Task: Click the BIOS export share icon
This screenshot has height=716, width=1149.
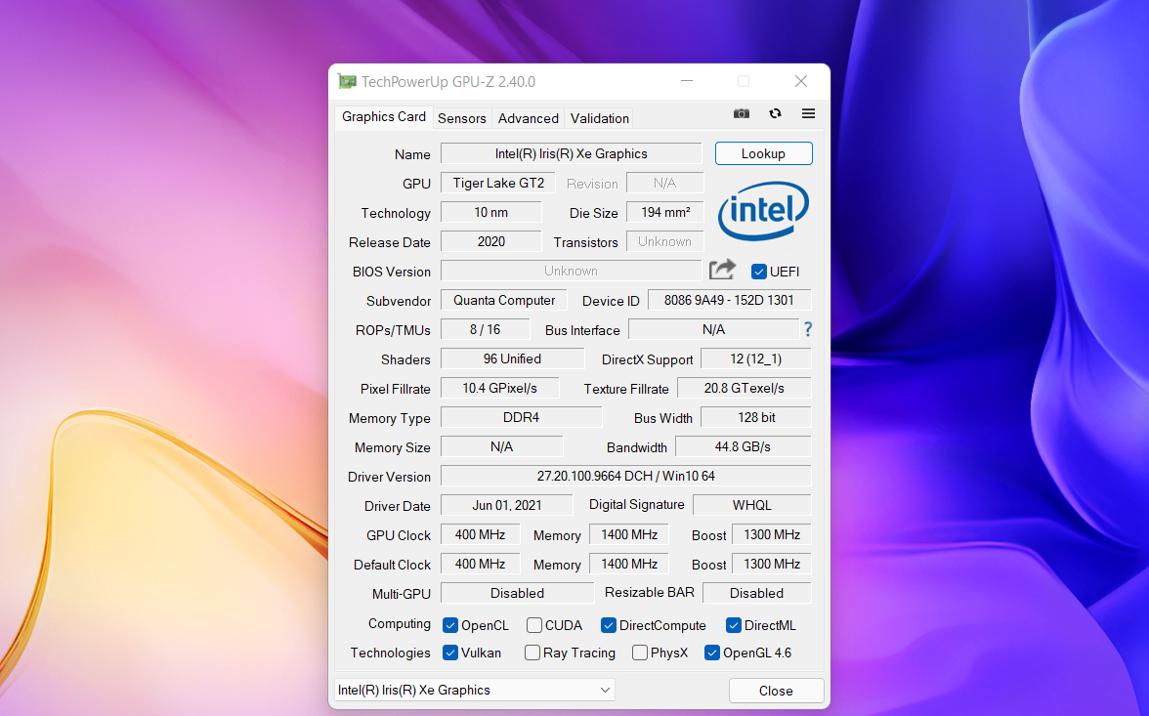Action: 723,270
